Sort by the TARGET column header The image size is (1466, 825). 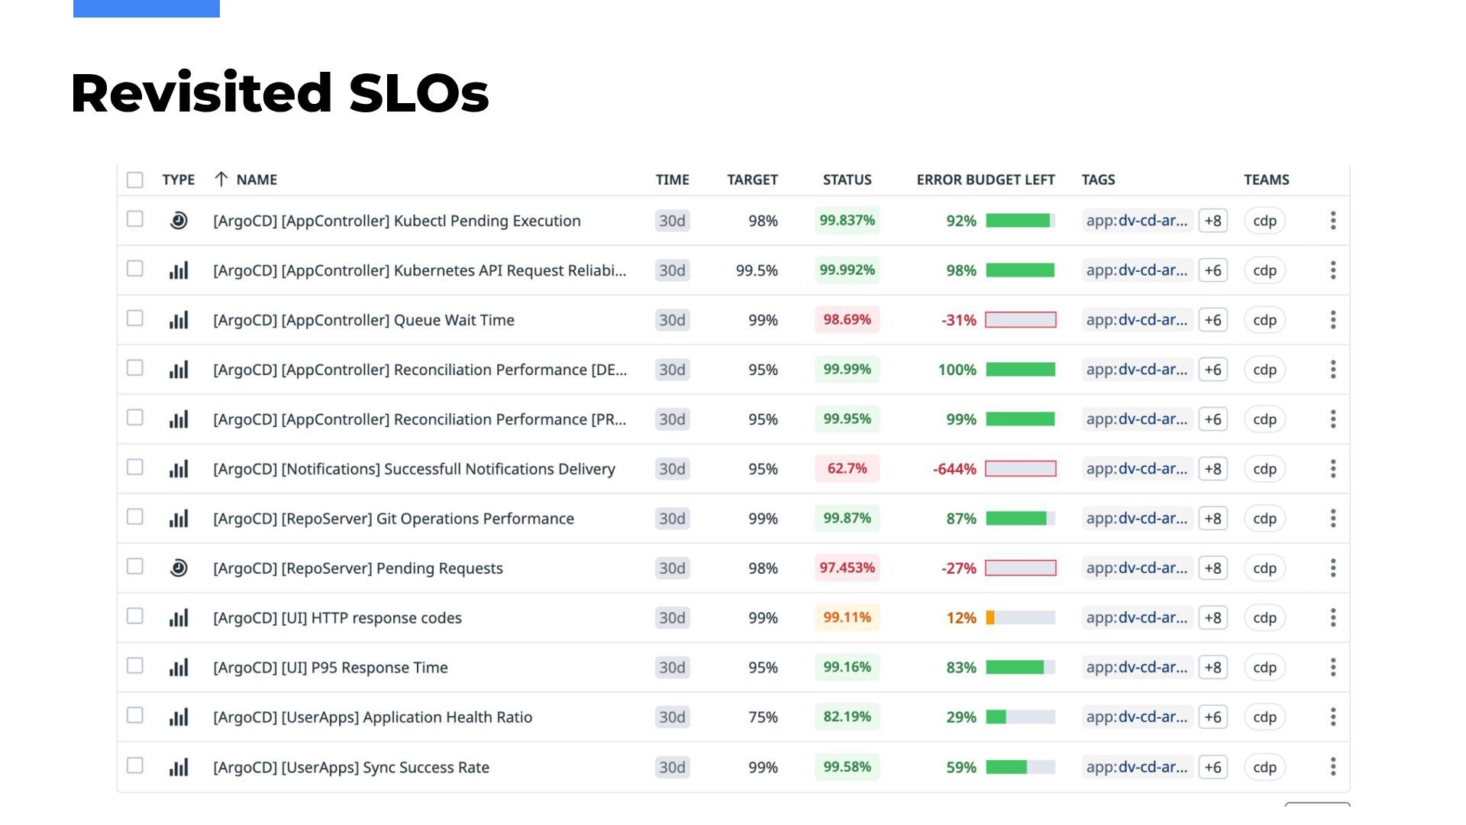tap(752, 180)
